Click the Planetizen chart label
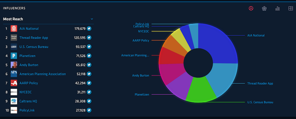296x119 pixels. 142,94
